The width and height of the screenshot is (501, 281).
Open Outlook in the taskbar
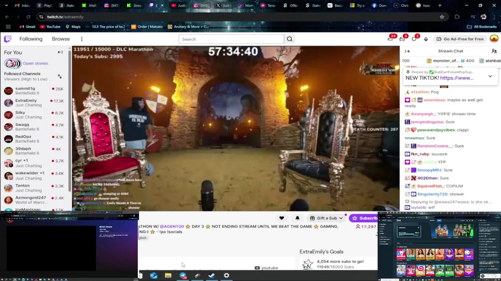coord(153,276)
